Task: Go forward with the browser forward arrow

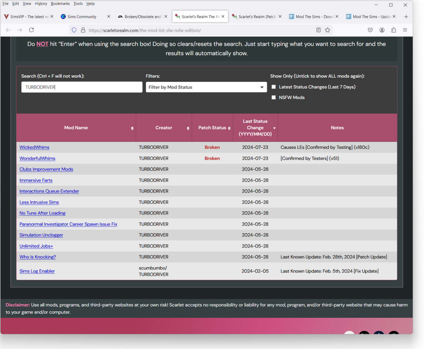Action: coord(20,30)
